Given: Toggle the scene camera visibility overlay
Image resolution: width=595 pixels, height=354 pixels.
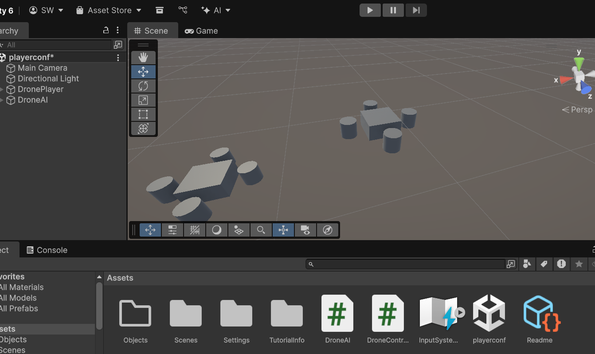Looking at the screenshot, I should coord(305,230).
